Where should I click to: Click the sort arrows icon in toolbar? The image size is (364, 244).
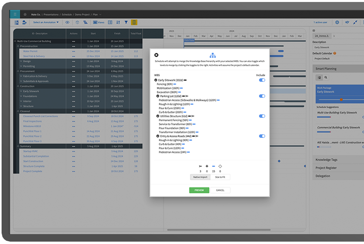[x=118, y=23]
